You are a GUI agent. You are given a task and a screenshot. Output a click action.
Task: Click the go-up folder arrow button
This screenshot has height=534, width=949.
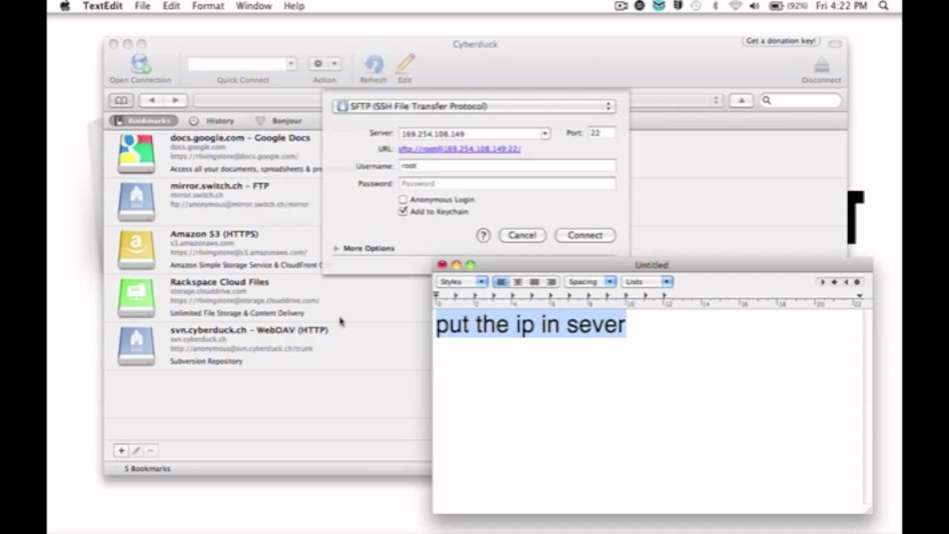741,100
